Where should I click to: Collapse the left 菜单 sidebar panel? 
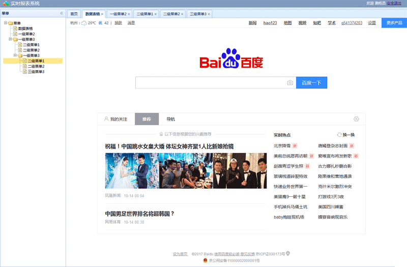click(x=62, y=13)
